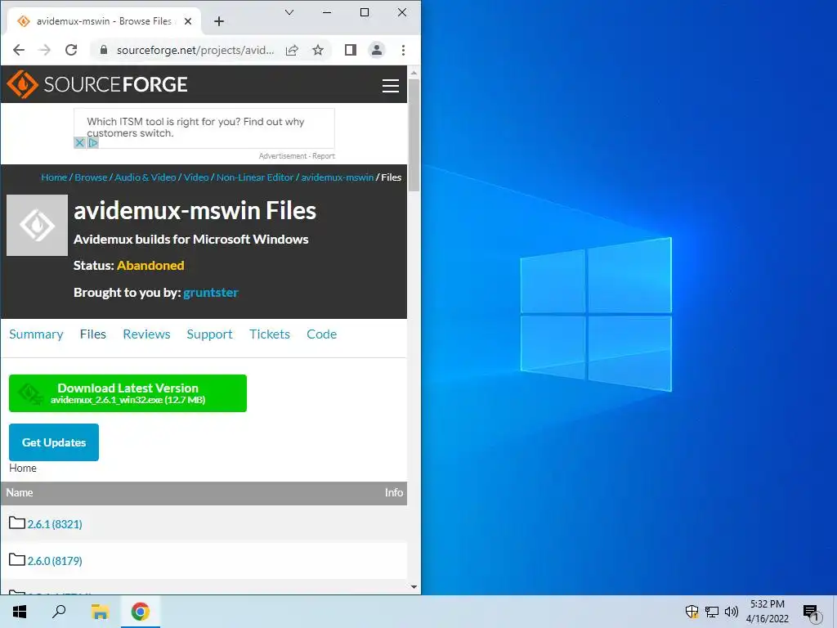
Task: Click scrollbar down arrow
Action: [x=414, y=587]
